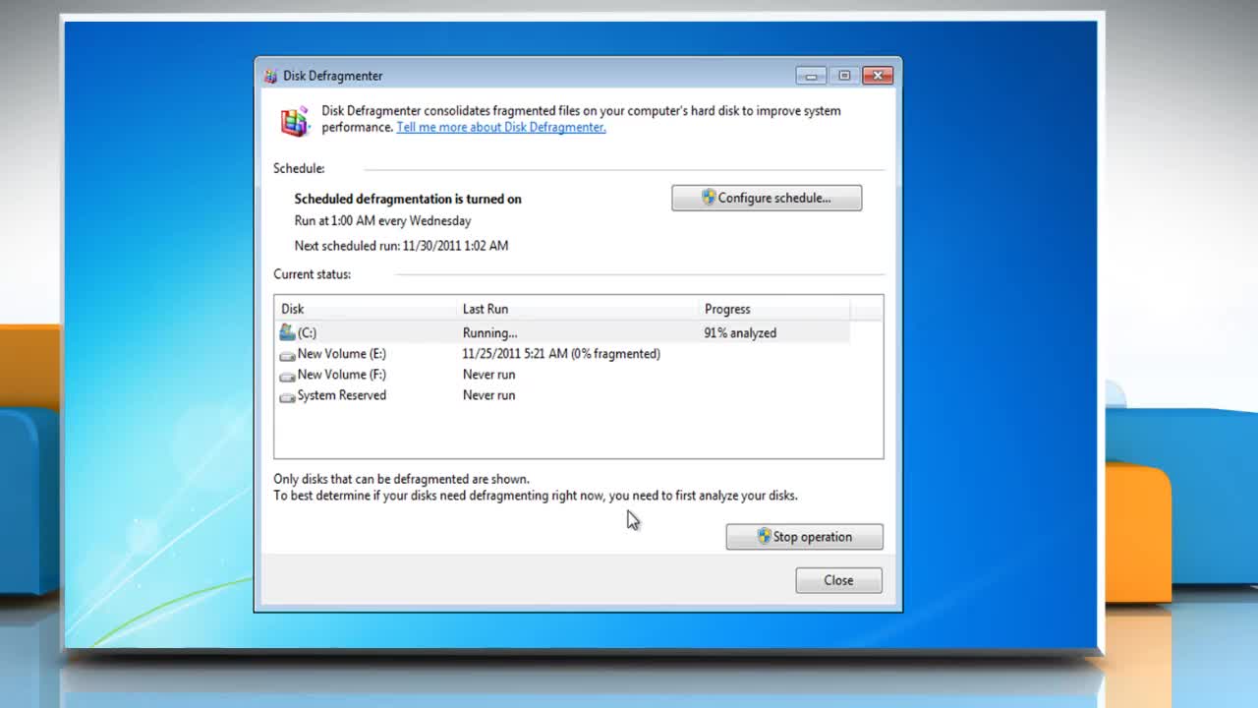Sort by the Disk column header

366,309
